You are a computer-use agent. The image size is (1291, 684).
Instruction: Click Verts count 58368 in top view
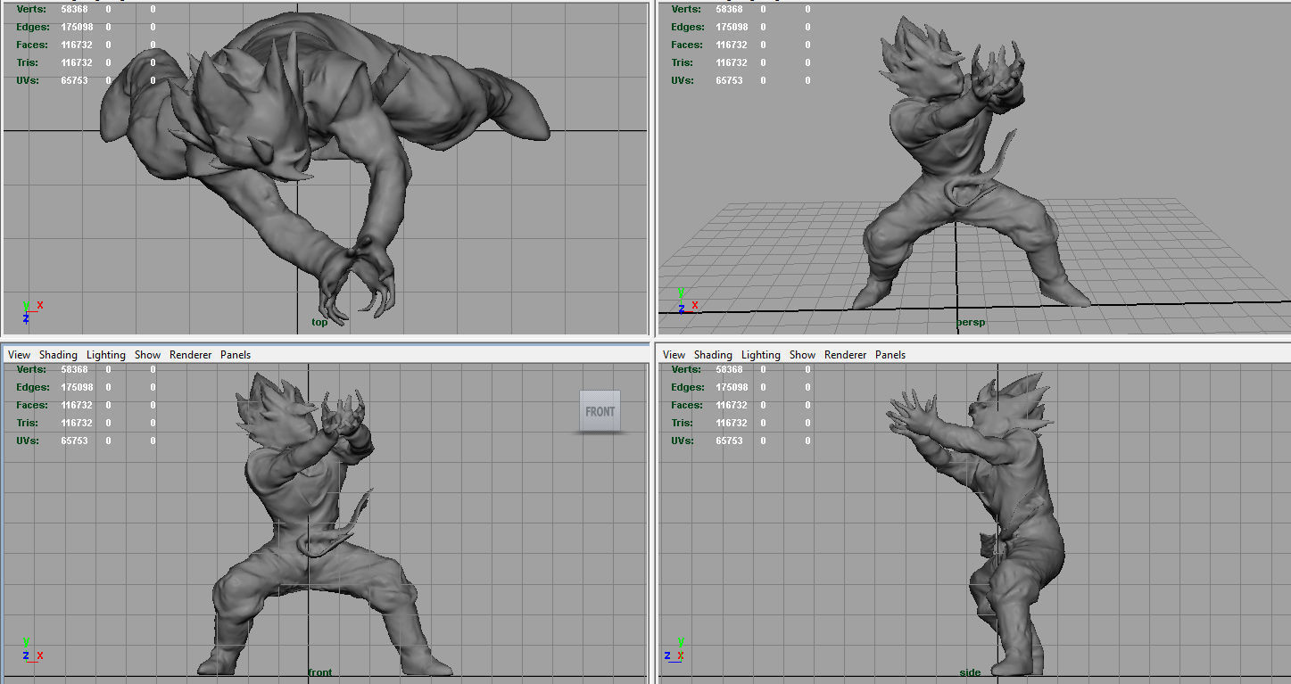coord(74,9)
